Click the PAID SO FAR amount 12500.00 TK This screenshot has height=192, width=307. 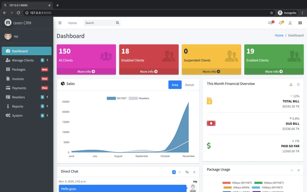click(291, 151)
